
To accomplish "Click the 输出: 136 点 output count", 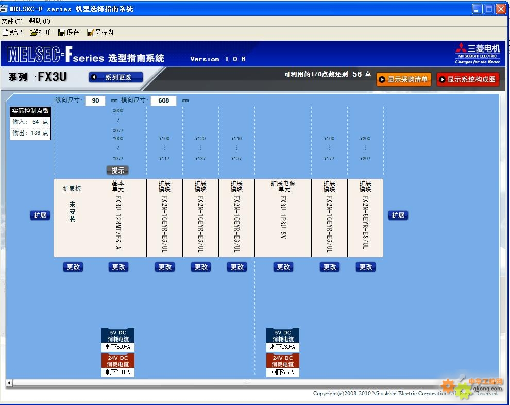I will 30,133.
